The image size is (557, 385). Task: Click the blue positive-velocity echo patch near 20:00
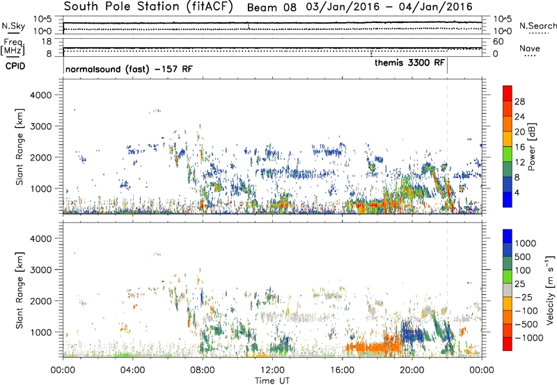412,334
